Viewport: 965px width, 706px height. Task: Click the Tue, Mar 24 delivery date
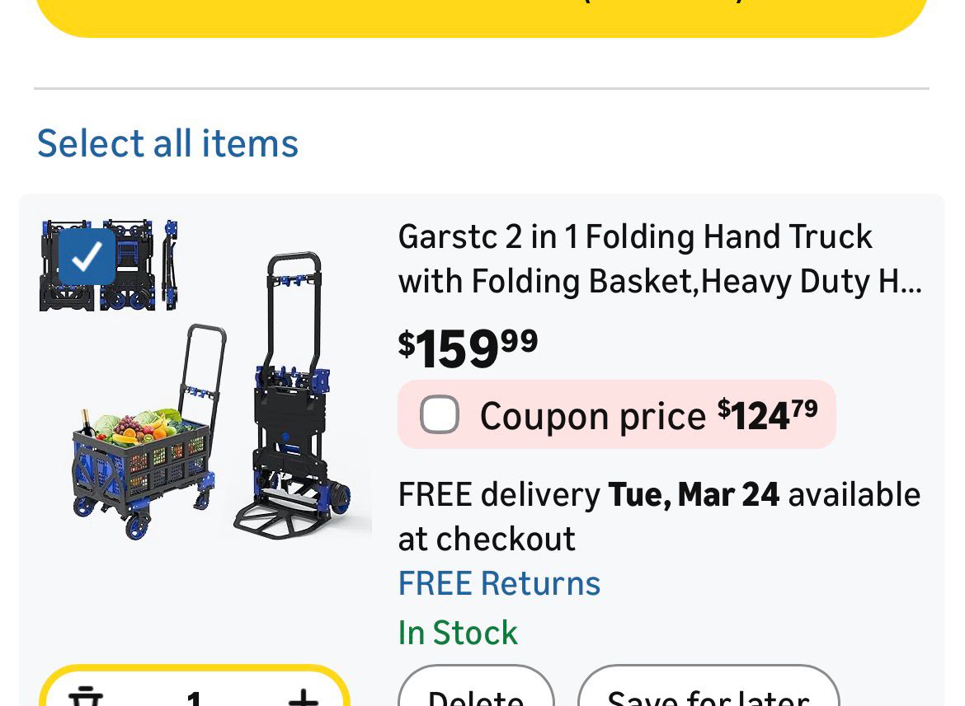click(x=694, y=494)
